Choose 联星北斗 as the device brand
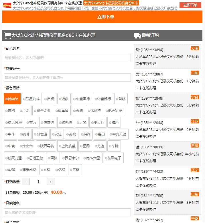 pyautogui.click(x=31, y=99)
